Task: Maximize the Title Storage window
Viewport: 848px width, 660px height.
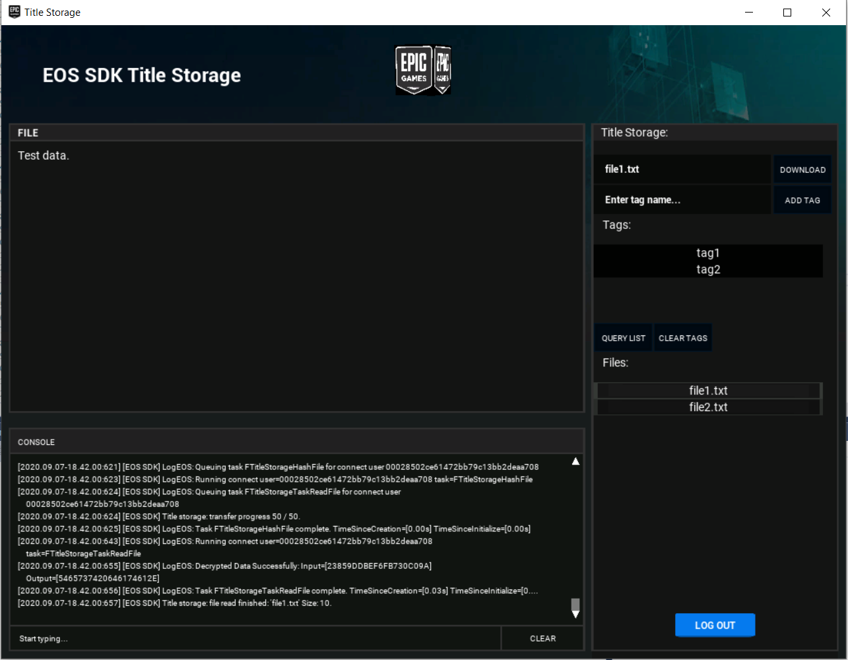Action: [x=787, y=13]
